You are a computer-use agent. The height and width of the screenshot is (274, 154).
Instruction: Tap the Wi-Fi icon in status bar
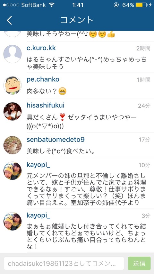pos(52,5)
